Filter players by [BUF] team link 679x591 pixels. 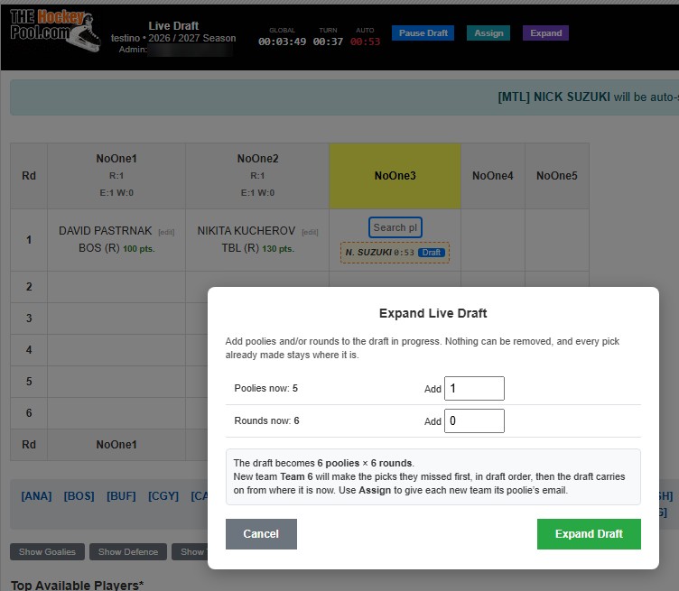121,496
